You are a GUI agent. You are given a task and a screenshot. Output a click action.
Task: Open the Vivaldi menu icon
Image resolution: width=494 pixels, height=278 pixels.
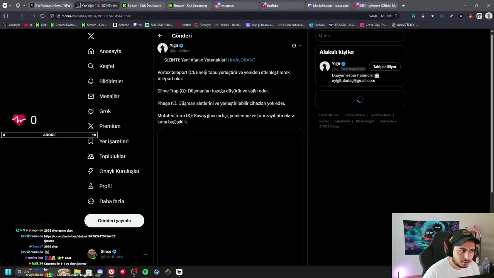[5, 5]
